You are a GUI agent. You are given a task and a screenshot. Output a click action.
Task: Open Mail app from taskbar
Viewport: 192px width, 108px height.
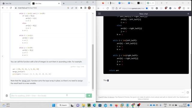(x=105, y=105)
